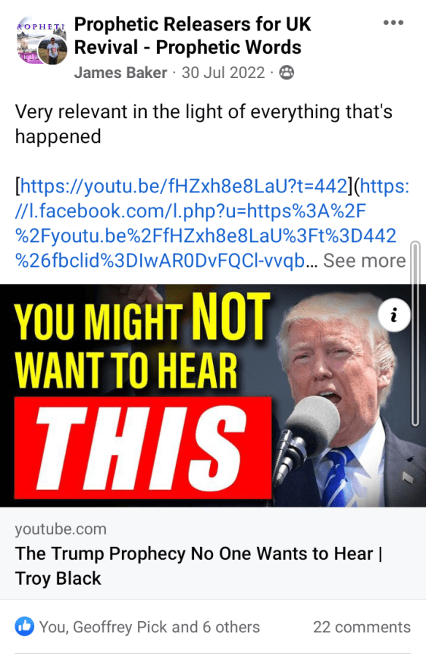426x662 pixels.
Task: Click the group members privacy icon
Action: [287, 73]
